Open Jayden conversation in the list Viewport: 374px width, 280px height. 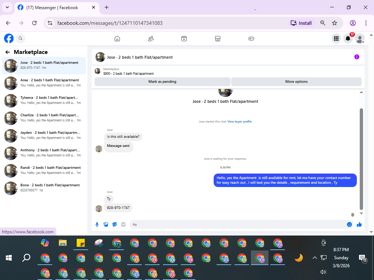coord(44,136)
